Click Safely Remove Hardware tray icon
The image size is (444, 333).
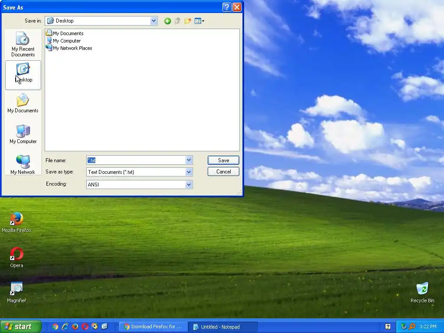tap(404, 327)
